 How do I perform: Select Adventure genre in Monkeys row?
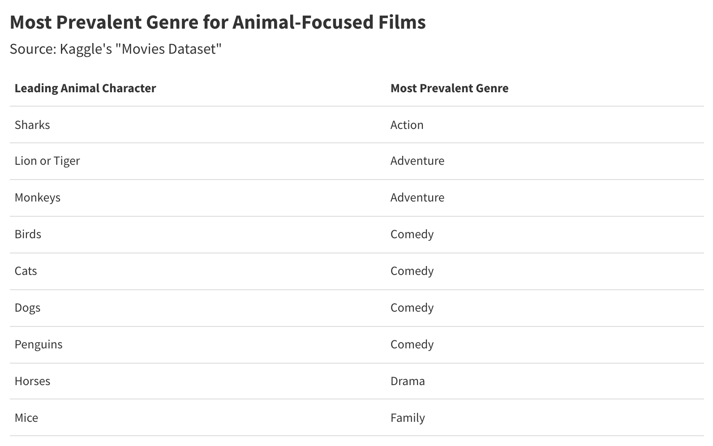click(x=417, y=197)
